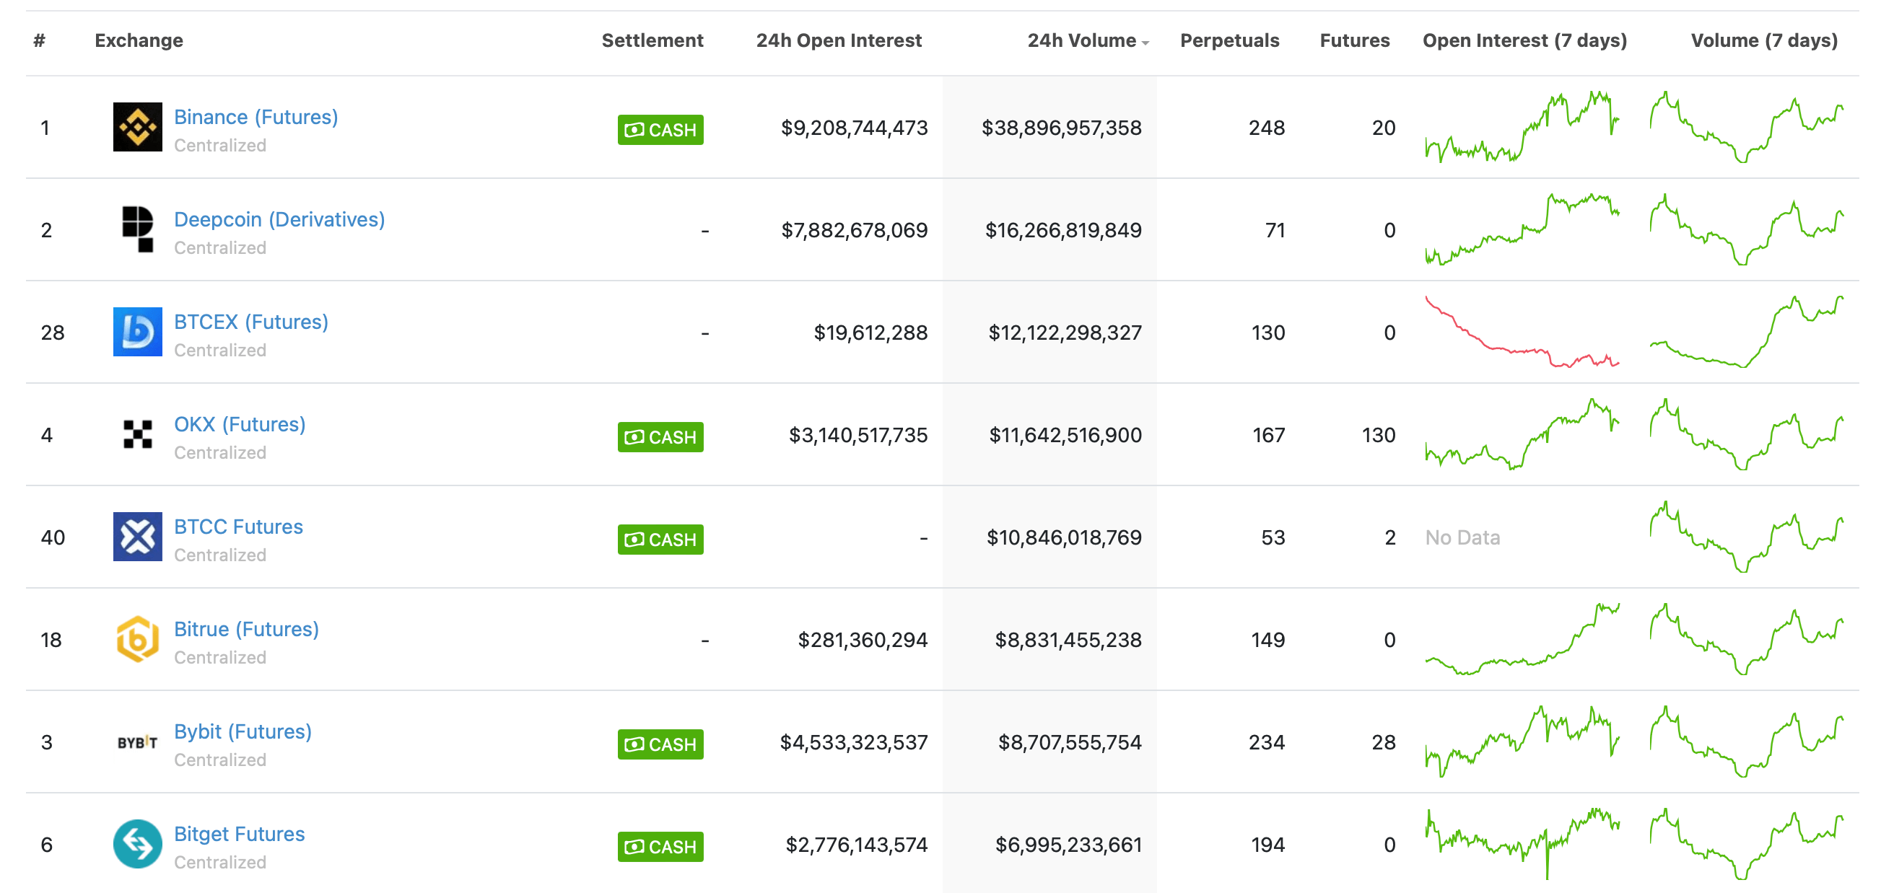Sort by the Futures column header

point(1355,40)
